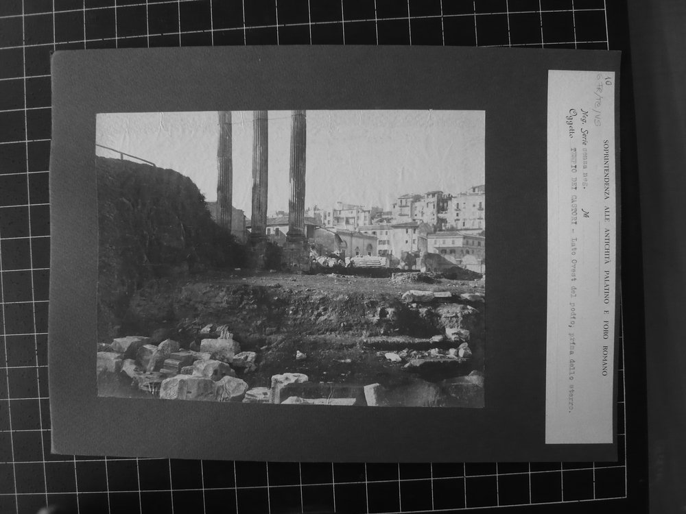Click the printed word "Oggetto" on the label

[571, 123]
